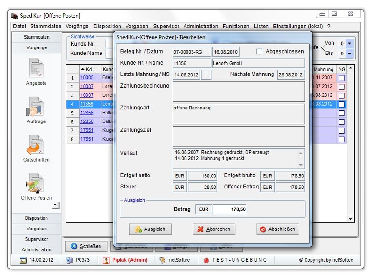372x276 pixels.
Task: Open customer link 12856 in row 5
Action: tap(87, 113)
